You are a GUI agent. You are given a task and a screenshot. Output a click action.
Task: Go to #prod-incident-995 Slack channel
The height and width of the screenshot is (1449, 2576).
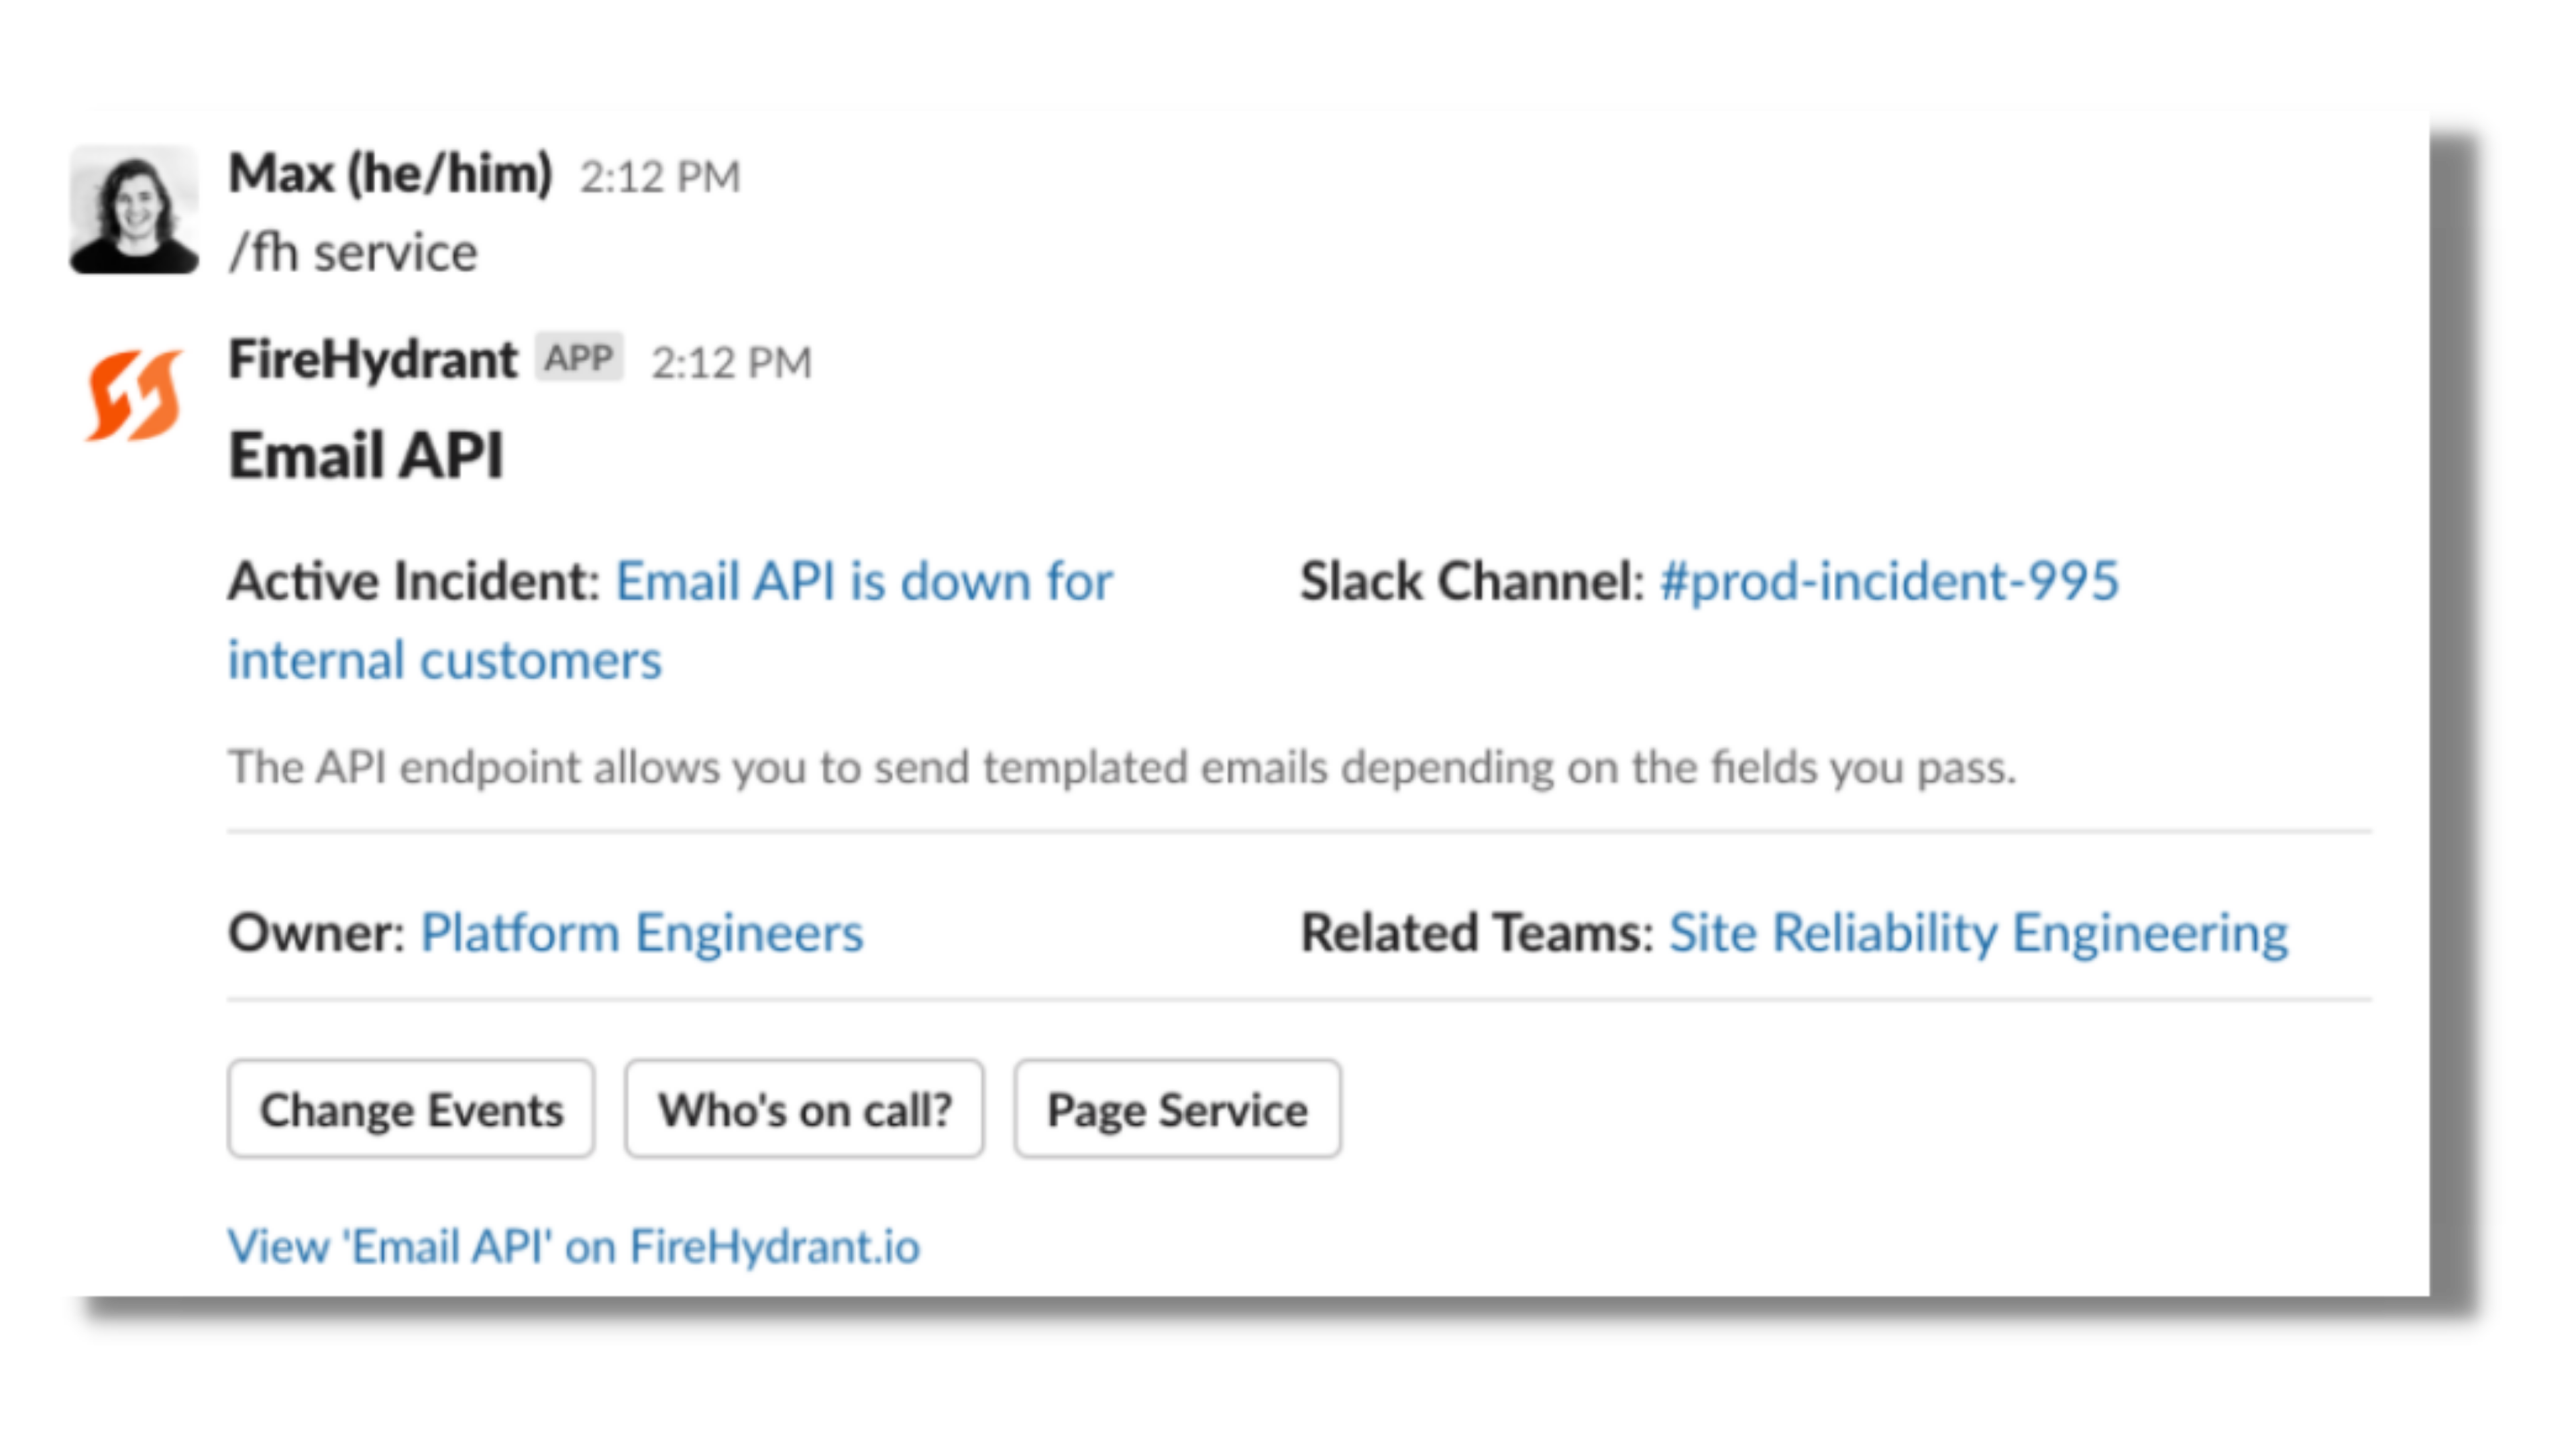(x=1889, y=581)
